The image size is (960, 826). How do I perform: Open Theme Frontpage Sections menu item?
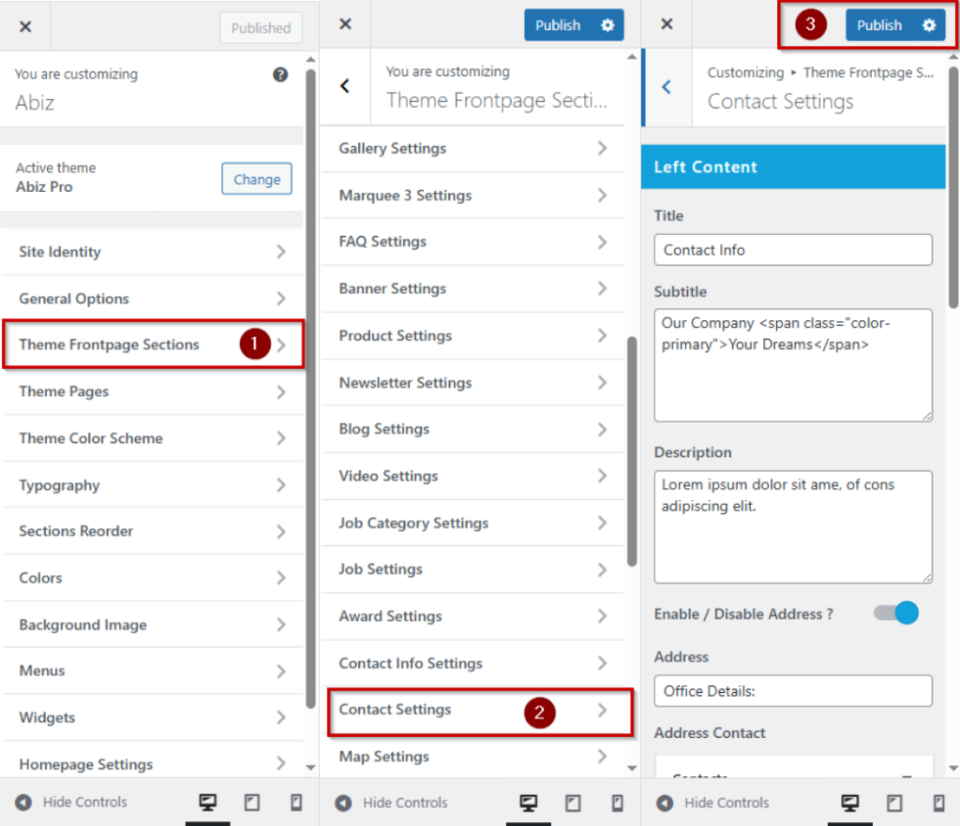(x=110, y=345)
